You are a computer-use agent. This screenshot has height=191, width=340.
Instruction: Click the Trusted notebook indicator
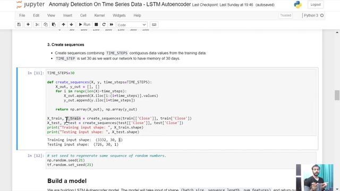coord(286,15)
